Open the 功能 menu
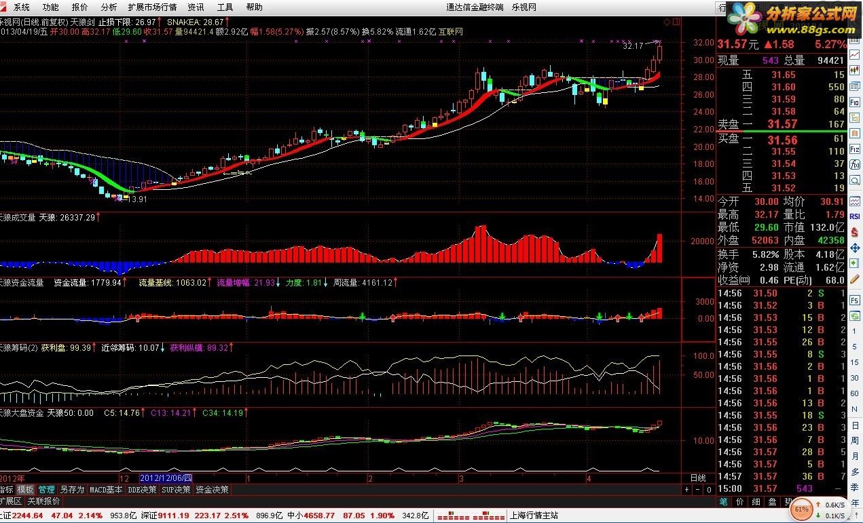The image size is (863, 523). pos(50,7)
